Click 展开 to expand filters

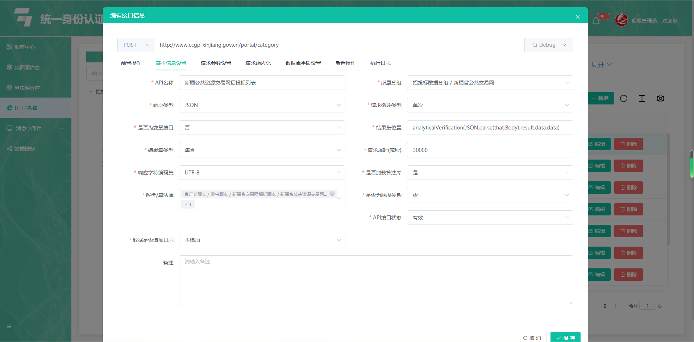(602, 65)
